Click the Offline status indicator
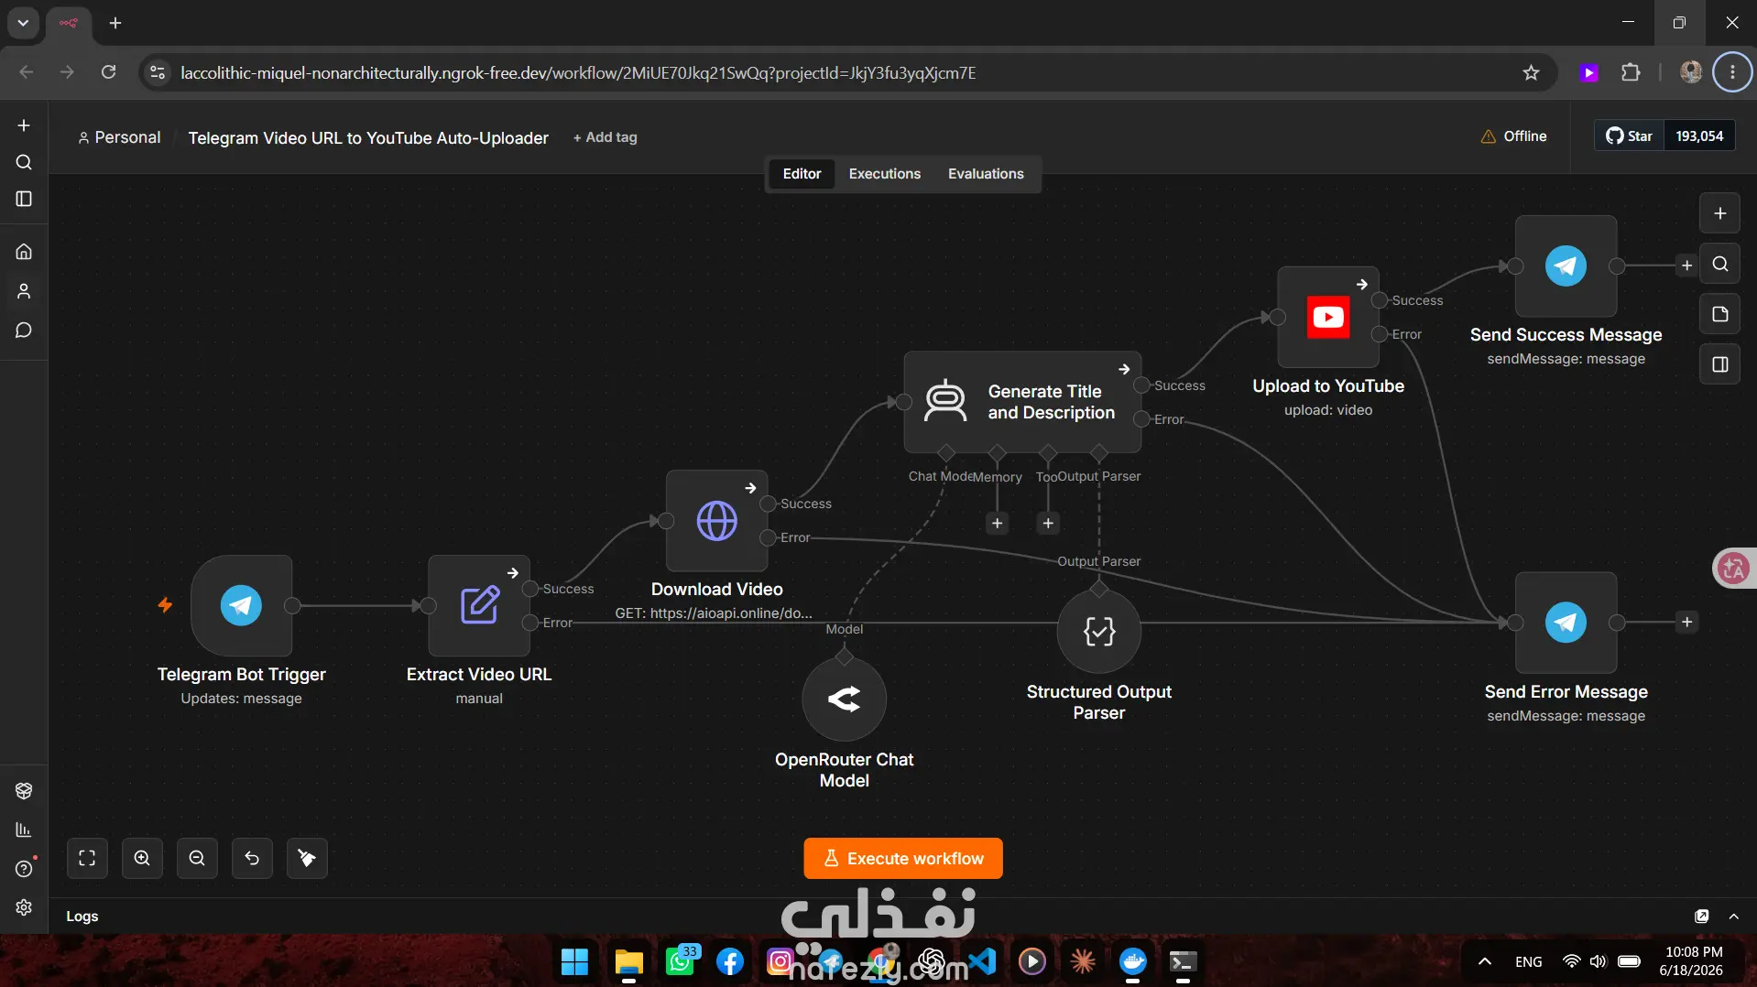The width and height of the screenshot is (1757, 987). (x=1513, y=136)
